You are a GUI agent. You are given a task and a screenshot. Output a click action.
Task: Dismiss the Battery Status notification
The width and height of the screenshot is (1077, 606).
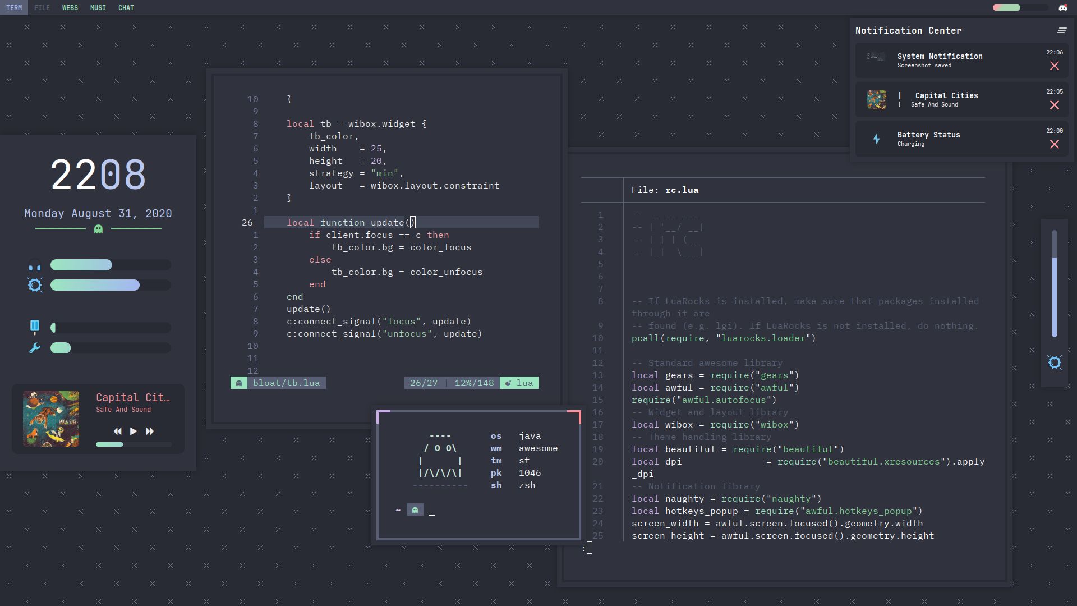click(x=1055, y=144)
